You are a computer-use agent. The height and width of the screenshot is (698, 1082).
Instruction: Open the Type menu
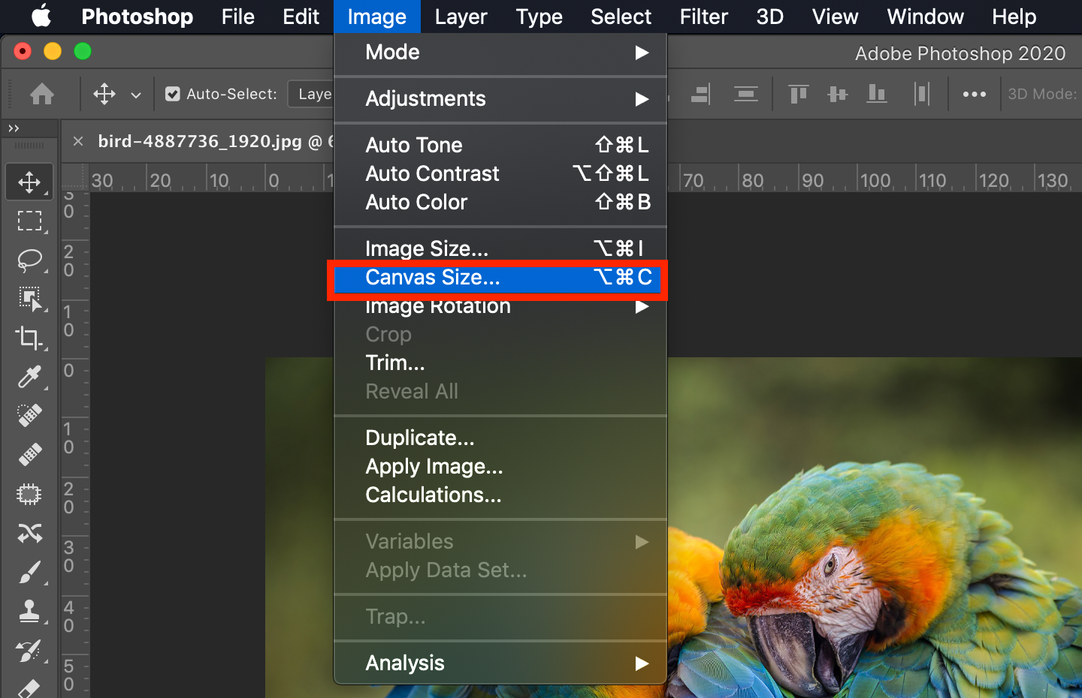click(539, 16)
